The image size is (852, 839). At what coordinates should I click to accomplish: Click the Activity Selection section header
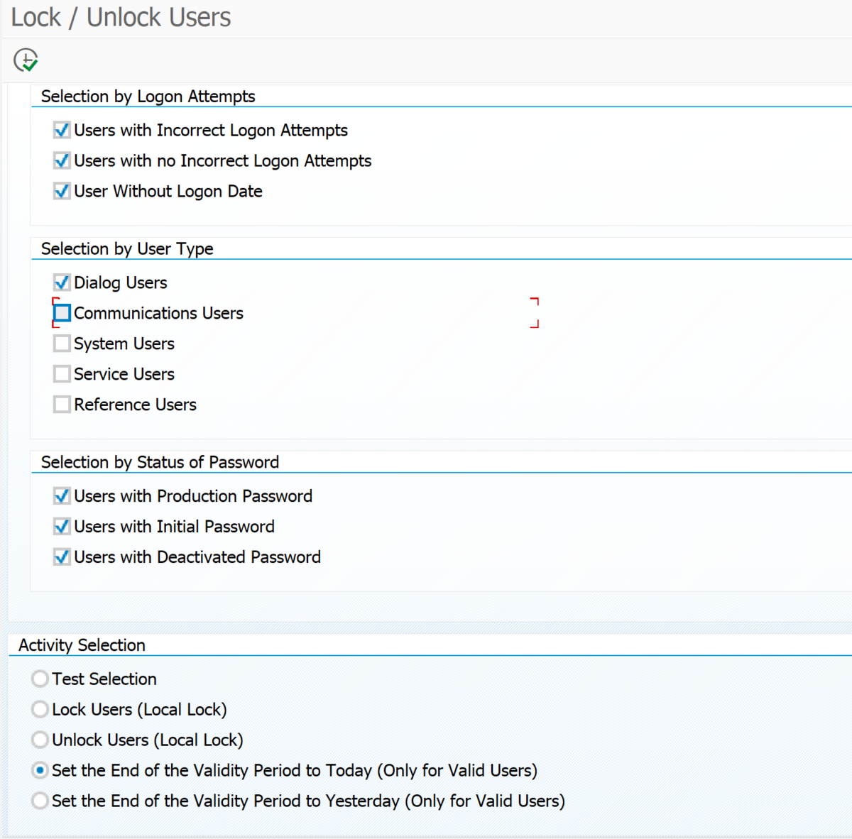[81, 645]
